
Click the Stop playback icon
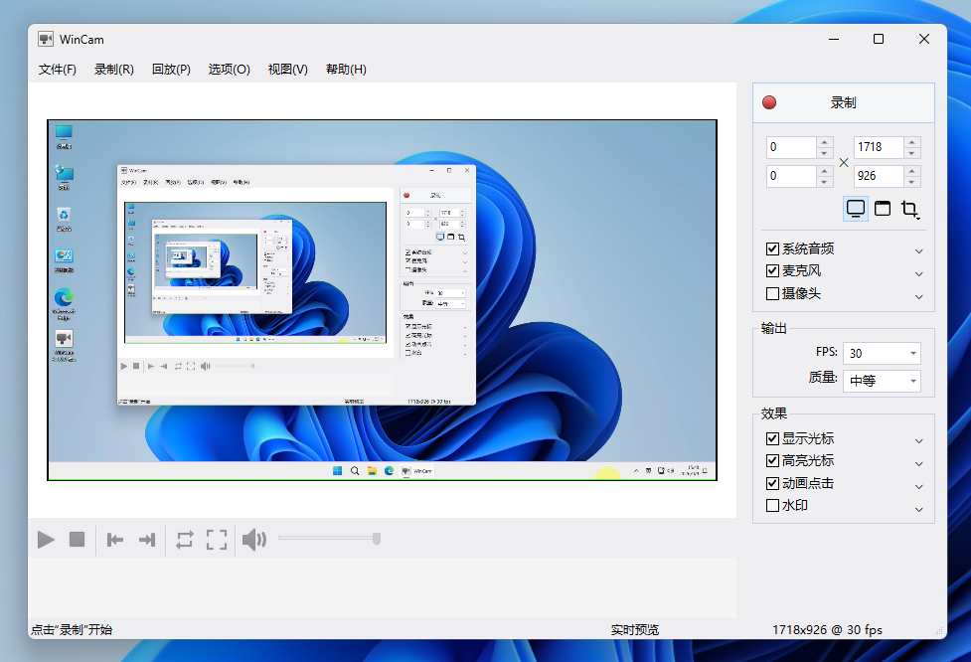click(77, 540)
